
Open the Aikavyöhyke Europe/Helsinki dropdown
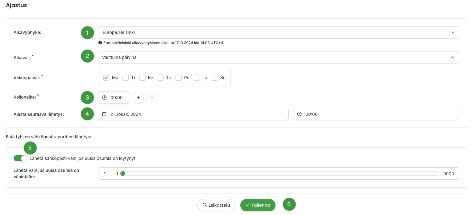pos(278,32)
